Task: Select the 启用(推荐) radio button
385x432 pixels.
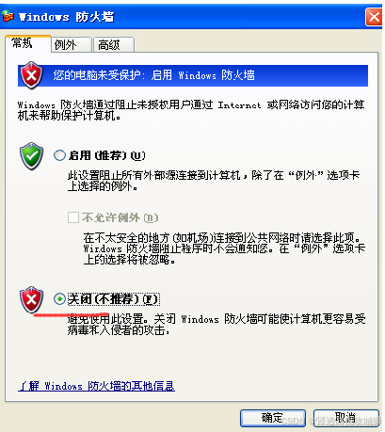Action: pyautogui.click(x=59, y=155)
